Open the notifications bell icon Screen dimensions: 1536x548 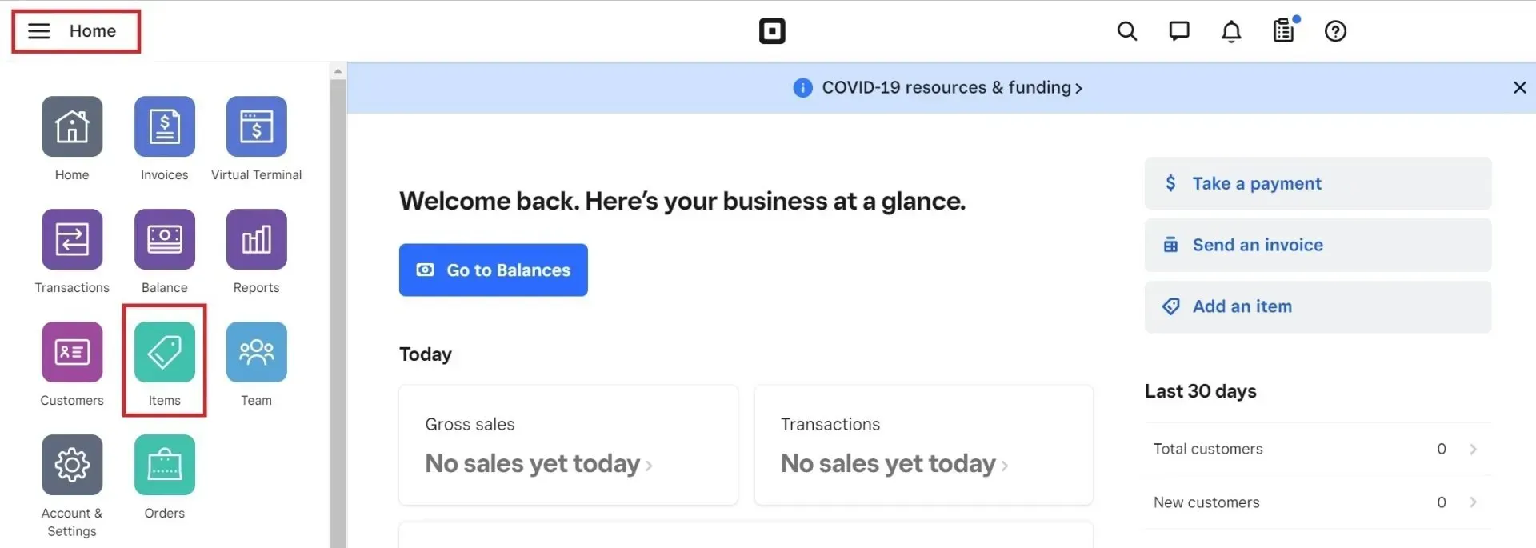(1231, 31)
